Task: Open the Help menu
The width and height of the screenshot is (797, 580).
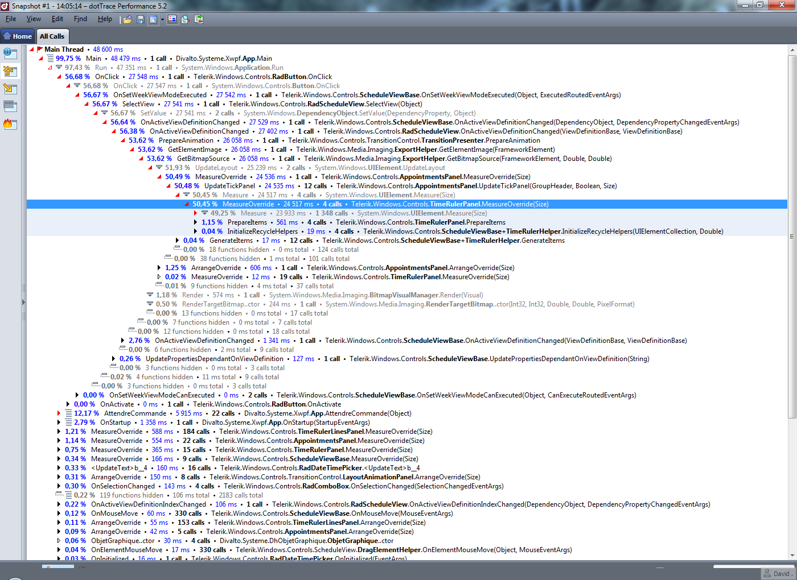Action: pos(105,19)
